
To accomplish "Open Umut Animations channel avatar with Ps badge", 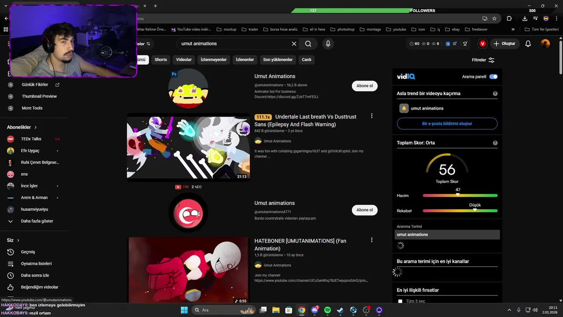I will (x=188, y=89).
